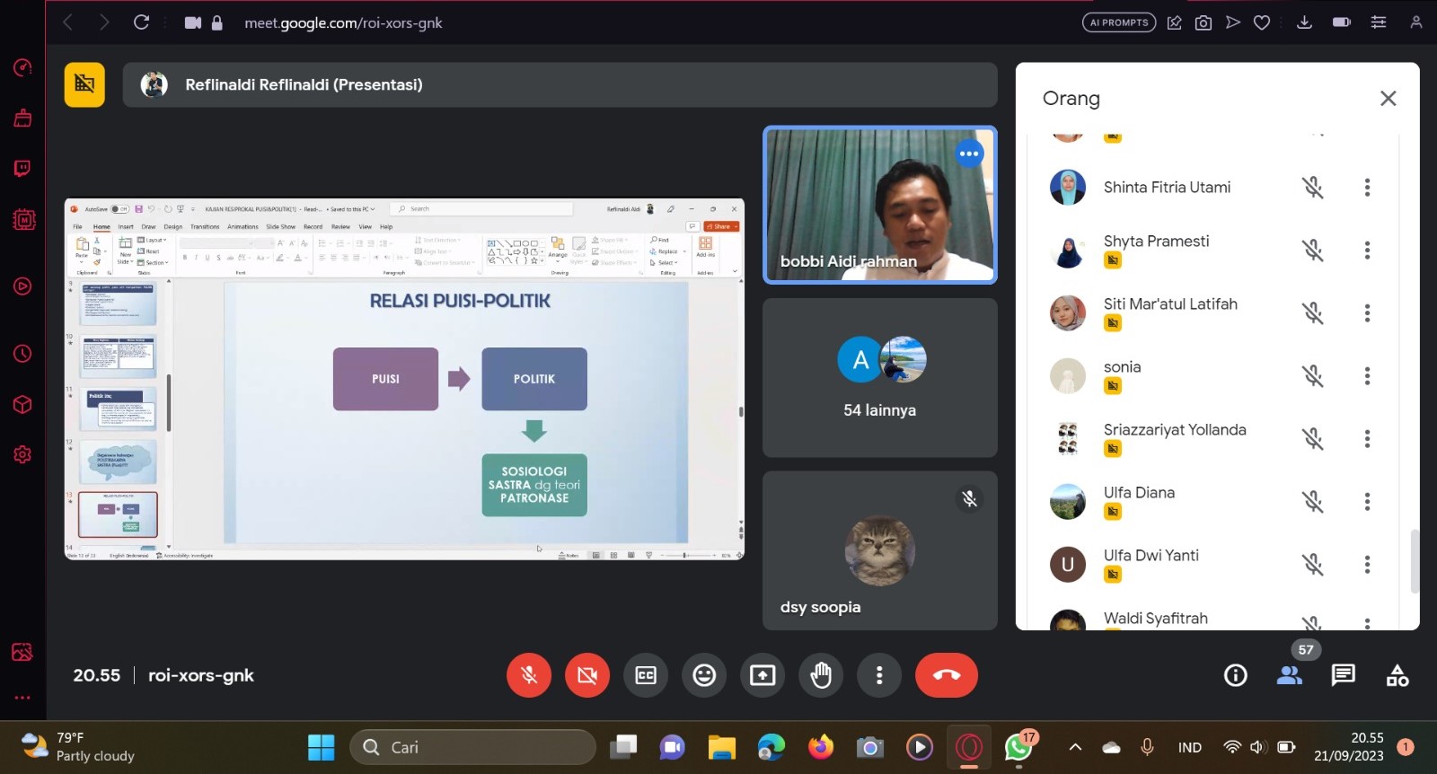Click the present screen icon
The height and width of the screenshot is (774, 1437).
click(763, 675)
